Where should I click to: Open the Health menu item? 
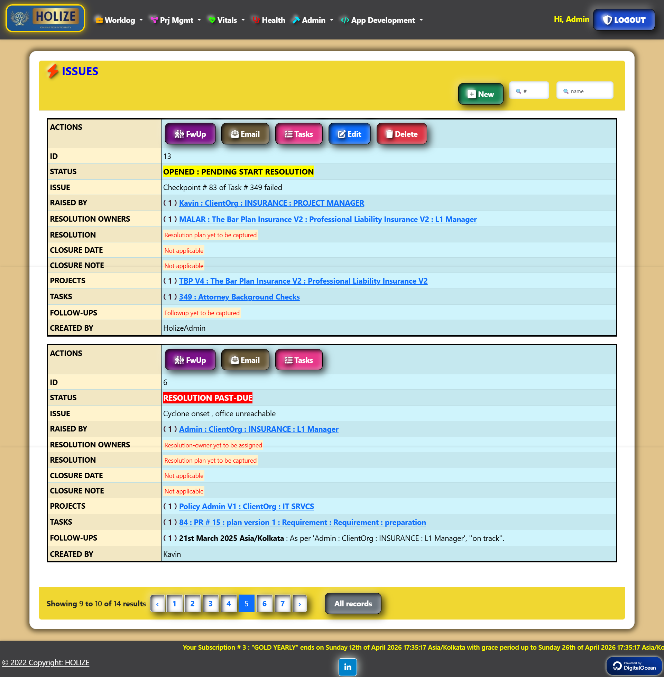point(269,20)
